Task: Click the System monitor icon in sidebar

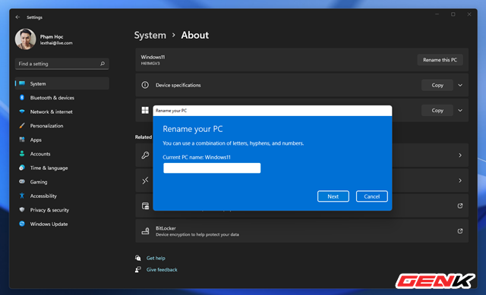Action: (22, 83)
